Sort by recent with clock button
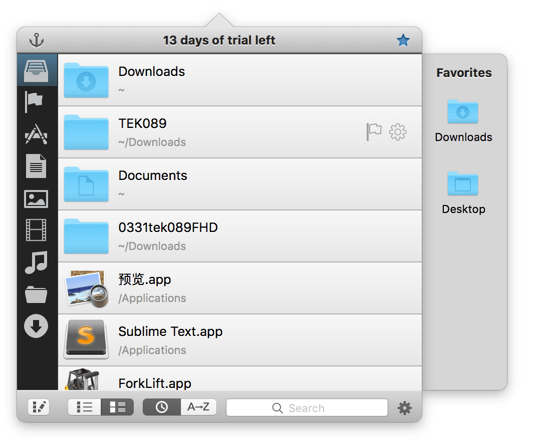Screen dimensions: 549x443 tap(162, 407)
